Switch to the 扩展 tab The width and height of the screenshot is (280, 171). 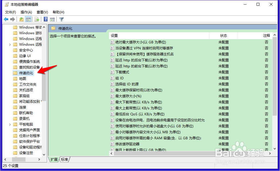(x=54, y=159)
